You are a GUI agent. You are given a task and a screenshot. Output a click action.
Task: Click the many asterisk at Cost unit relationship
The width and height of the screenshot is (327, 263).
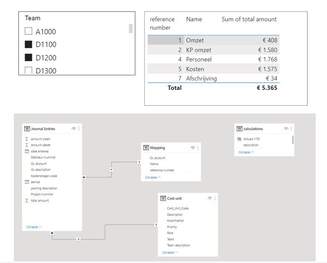point(52,233)
